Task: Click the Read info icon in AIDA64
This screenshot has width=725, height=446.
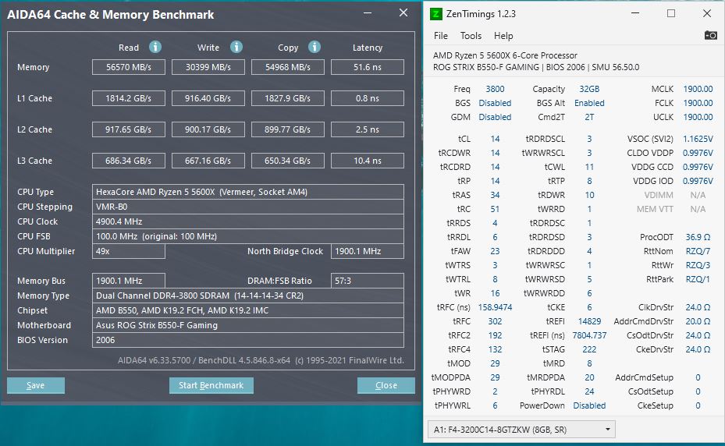Action: (155, 47)
